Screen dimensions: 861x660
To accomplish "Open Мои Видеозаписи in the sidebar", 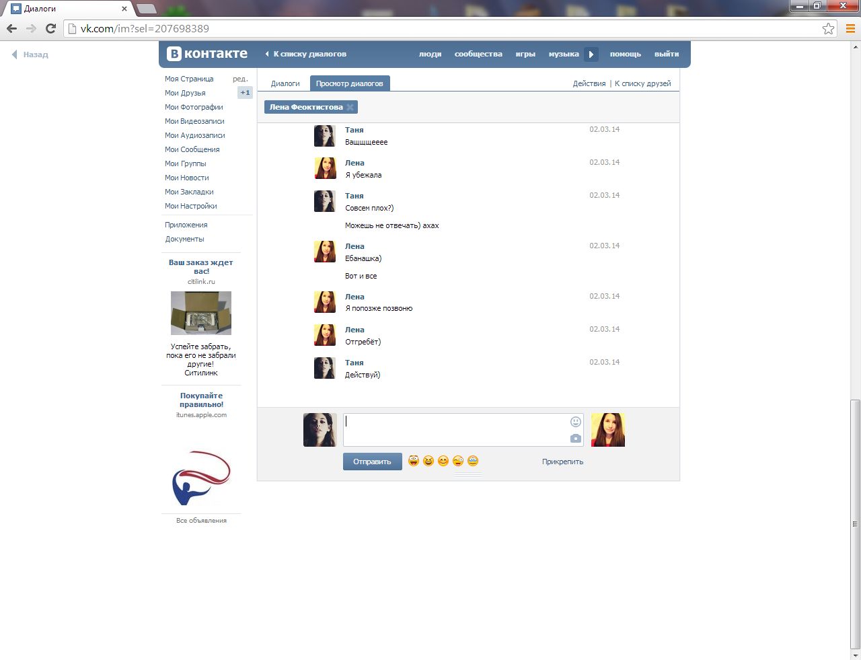I will tap(194, 121).
